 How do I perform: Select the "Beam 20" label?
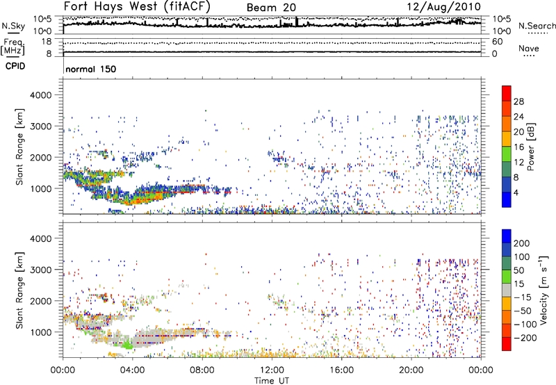click(271, 8)
